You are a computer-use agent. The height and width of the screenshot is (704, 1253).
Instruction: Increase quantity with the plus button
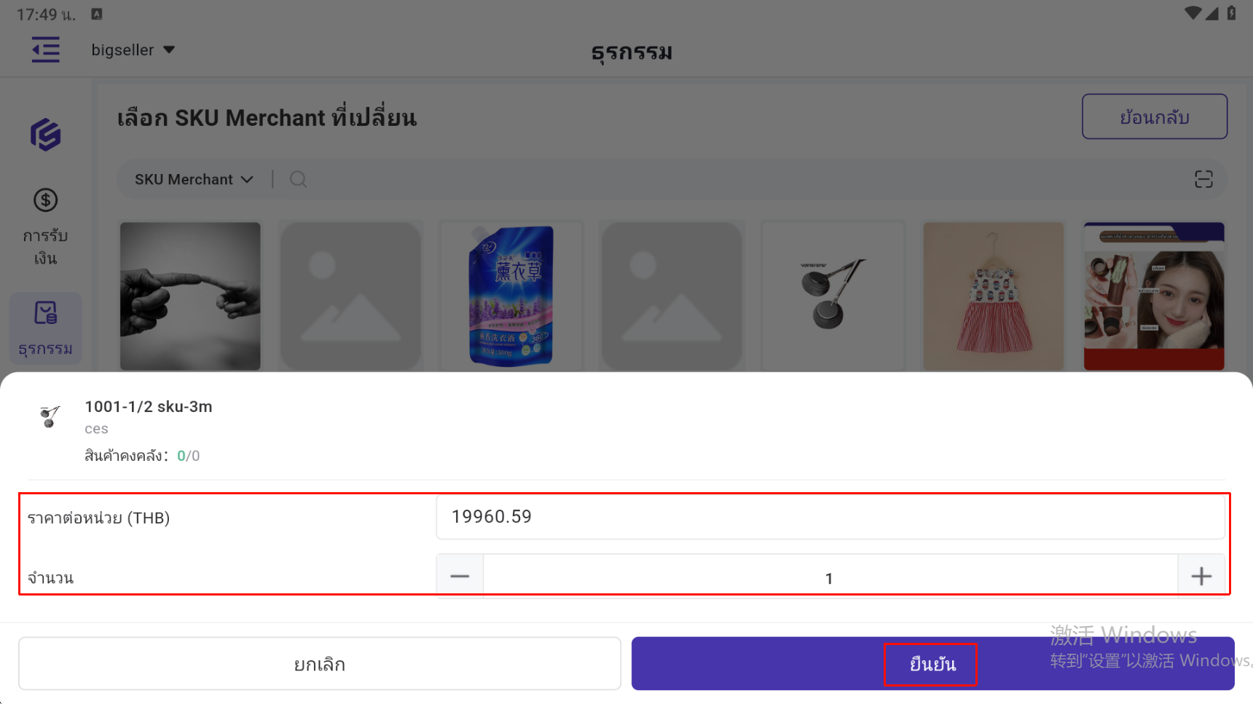point(1201,577)
